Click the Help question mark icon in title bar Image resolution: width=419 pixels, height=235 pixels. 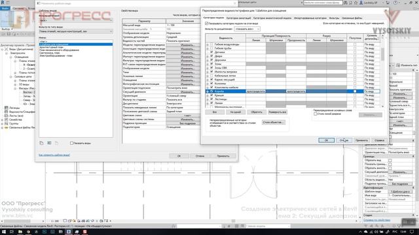click(395, 3)
